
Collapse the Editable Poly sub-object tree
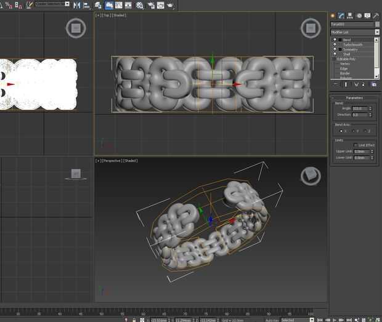point(334,59)
